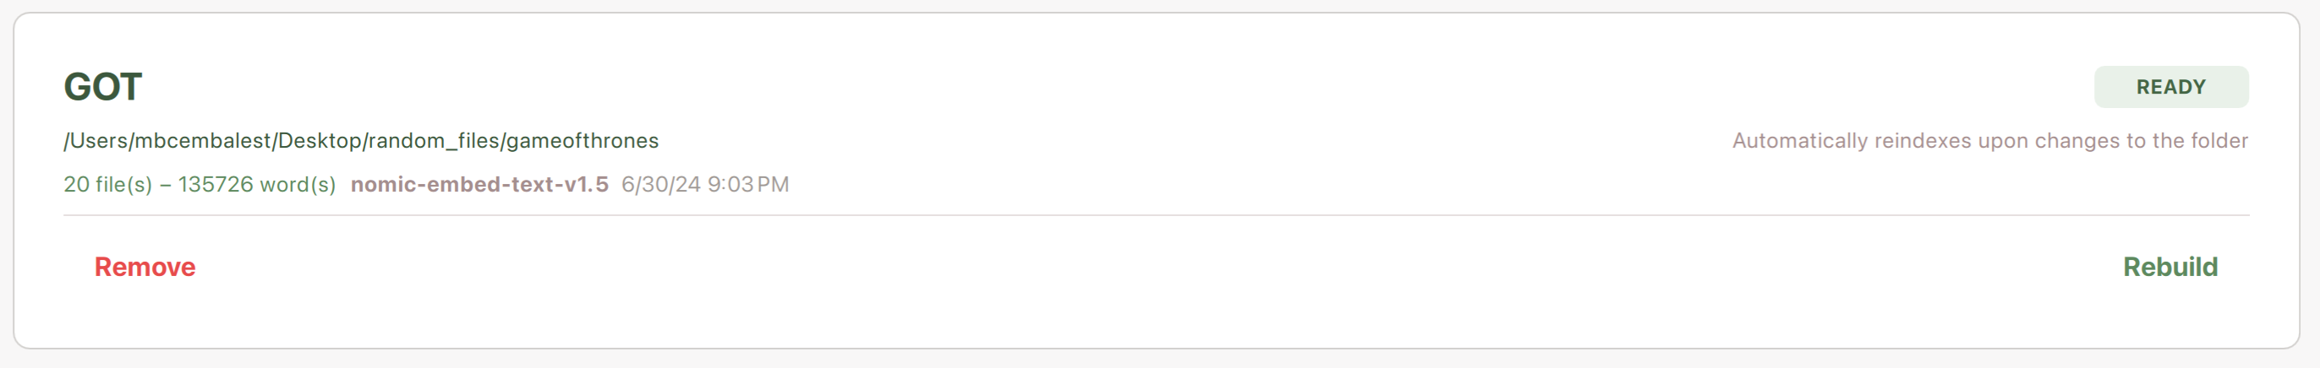Click the 135726 word(s) count
This screenshot has width=2320, height=368.
(x=257, y=185)
